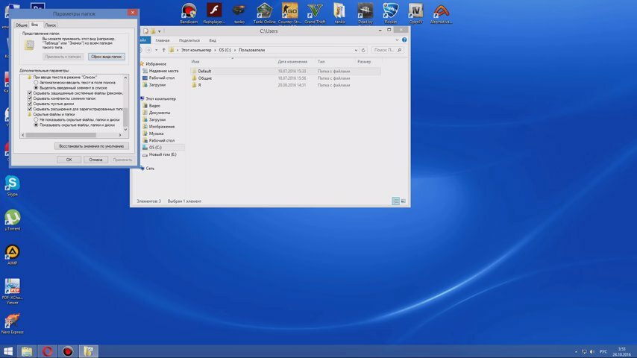Open the Skype desktop icon
This screenshot has height=358, width=637.
pos(12,186)
